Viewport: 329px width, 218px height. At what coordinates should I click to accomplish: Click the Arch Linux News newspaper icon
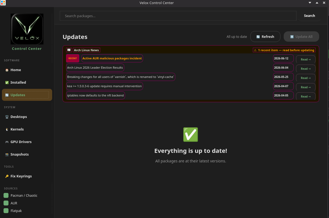[x=69, y=50]
